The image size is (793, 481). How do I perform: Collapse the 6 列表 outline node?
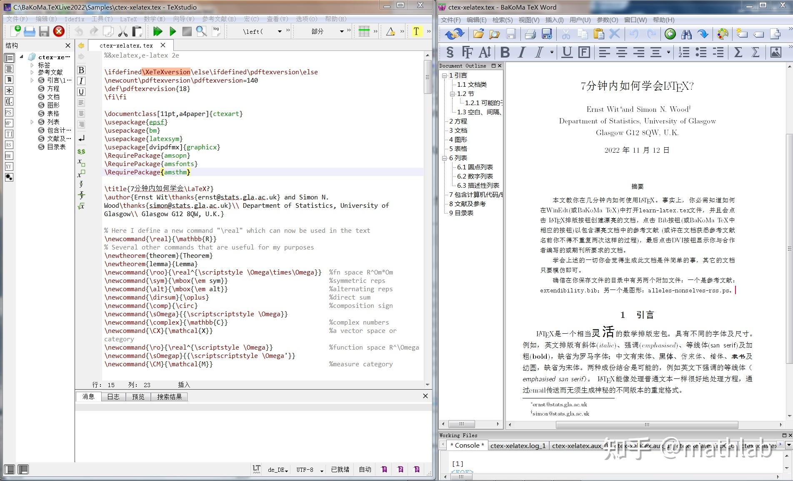pyautogui.click(x=444, y=158)
